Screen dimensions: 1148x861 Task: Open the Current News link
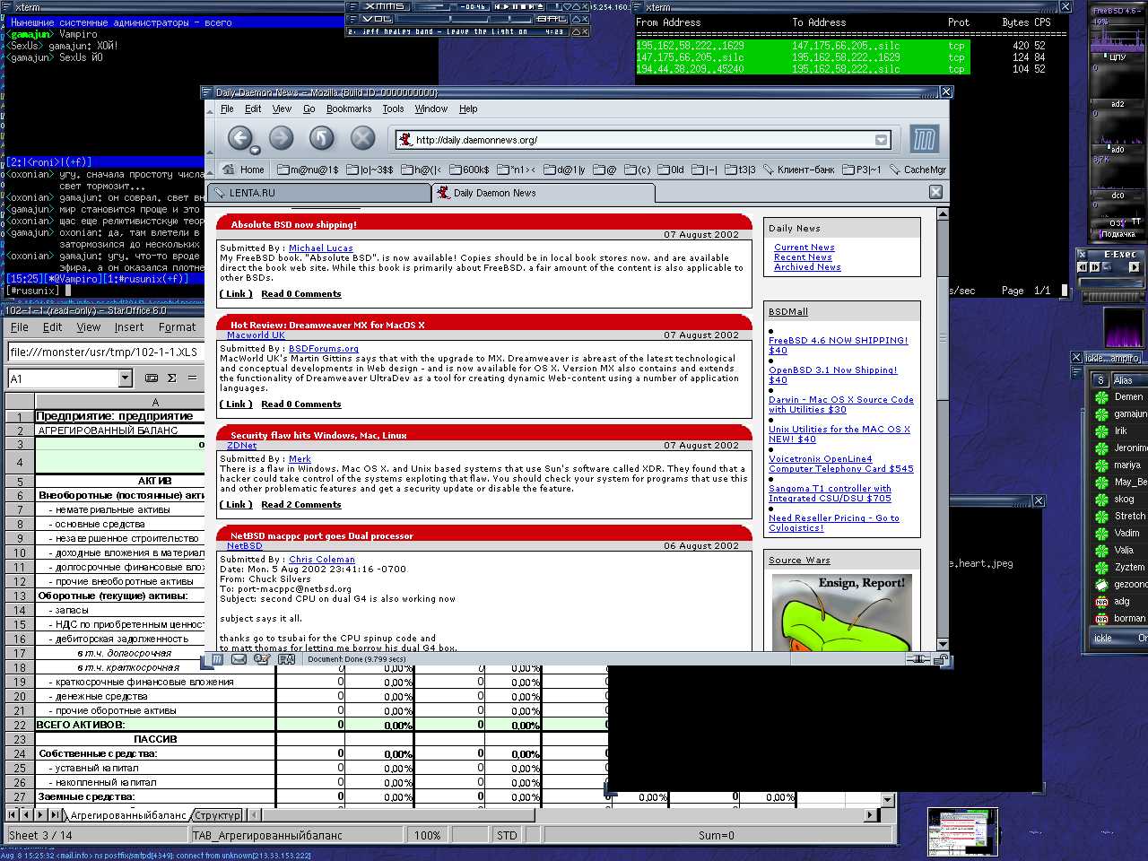click(804, 248)
